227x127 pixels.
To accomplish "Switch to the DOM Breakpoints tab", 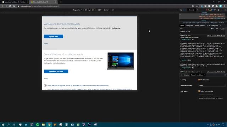I will click(x=212, y=26).
